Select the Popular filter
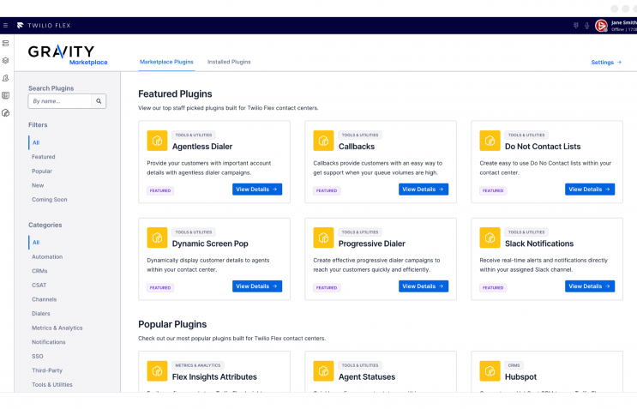This screenshot has width=637, height=409. click(42, 171)
